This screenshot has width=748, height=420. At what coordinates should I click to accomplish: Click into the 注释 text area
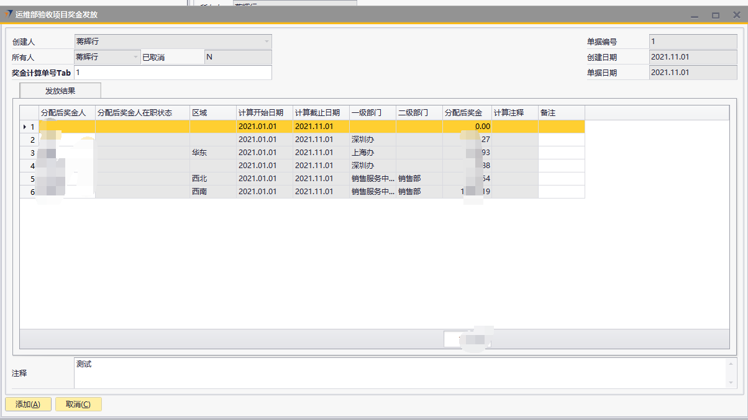click(398, 373)
